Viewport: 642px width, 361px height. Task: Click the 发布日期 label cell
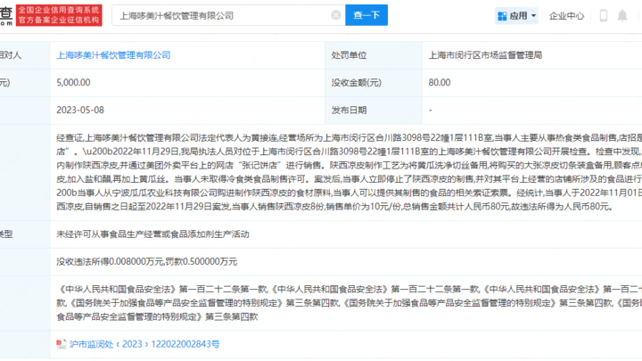pyautogui.click(x=374, y=111)
